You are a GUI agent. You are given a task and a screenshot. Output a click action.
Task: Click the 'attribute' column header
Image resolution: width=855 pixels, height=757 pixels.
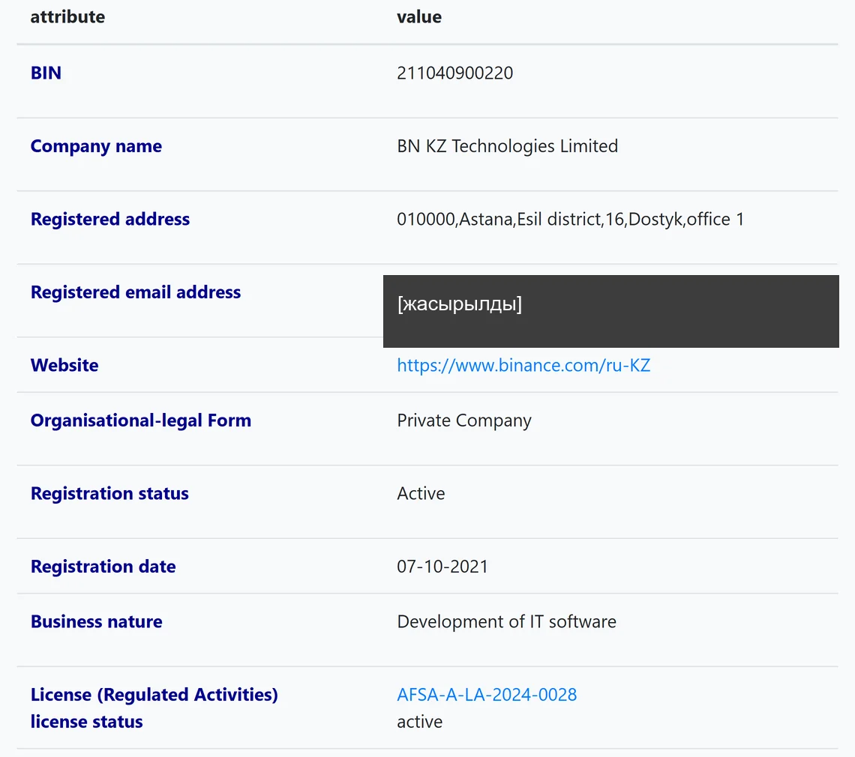[x=67, y=17]
